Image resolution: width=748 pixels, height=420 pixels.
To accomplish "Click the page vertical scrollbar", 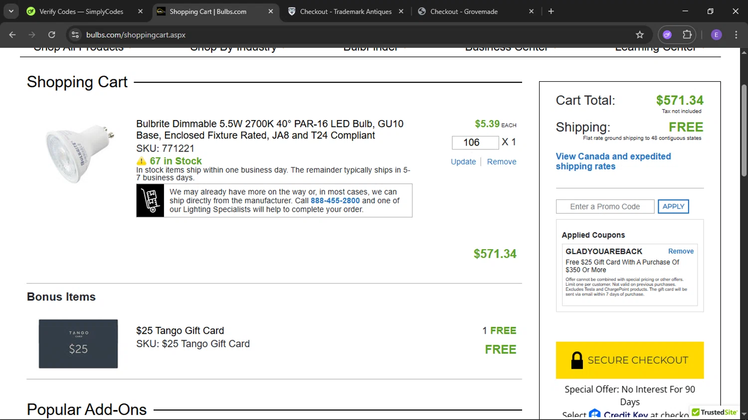I will coord(744,131).
